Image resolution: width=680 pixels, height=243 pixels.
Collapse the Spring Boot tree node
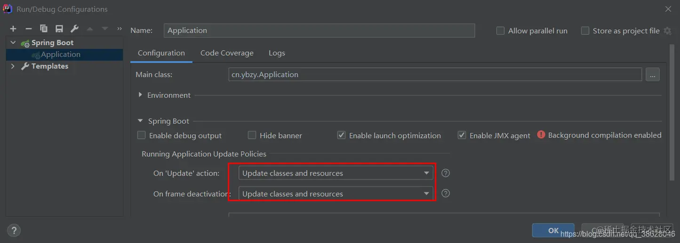tap(13, 43)
